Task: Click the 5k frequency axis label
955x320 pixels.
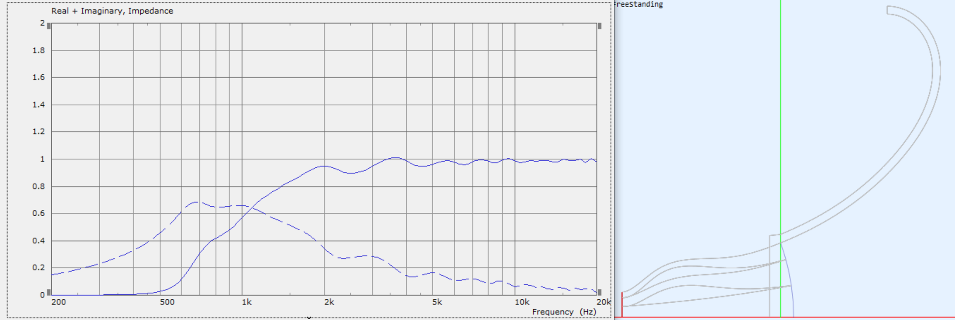Action: pyautogui.click(x=437, y=302)
